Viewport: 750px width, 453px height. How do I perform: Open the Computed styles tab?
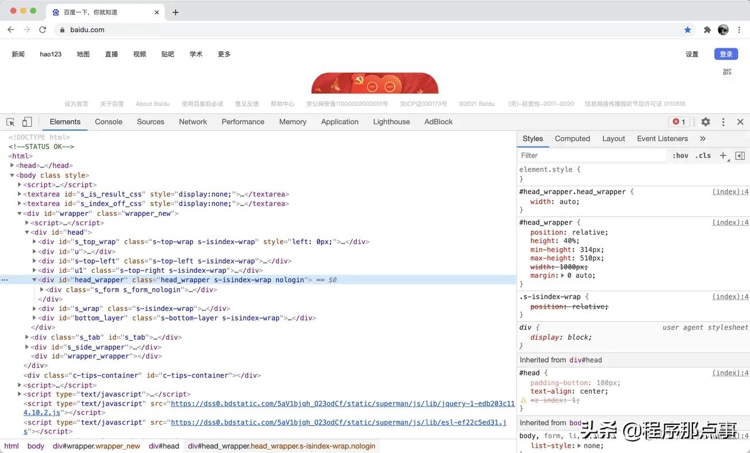coord(572,139)
